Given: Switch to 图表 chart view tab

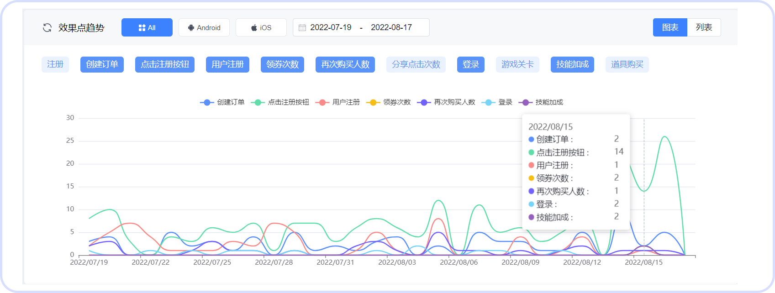Looking at the screenshot, I should [670, 27].
